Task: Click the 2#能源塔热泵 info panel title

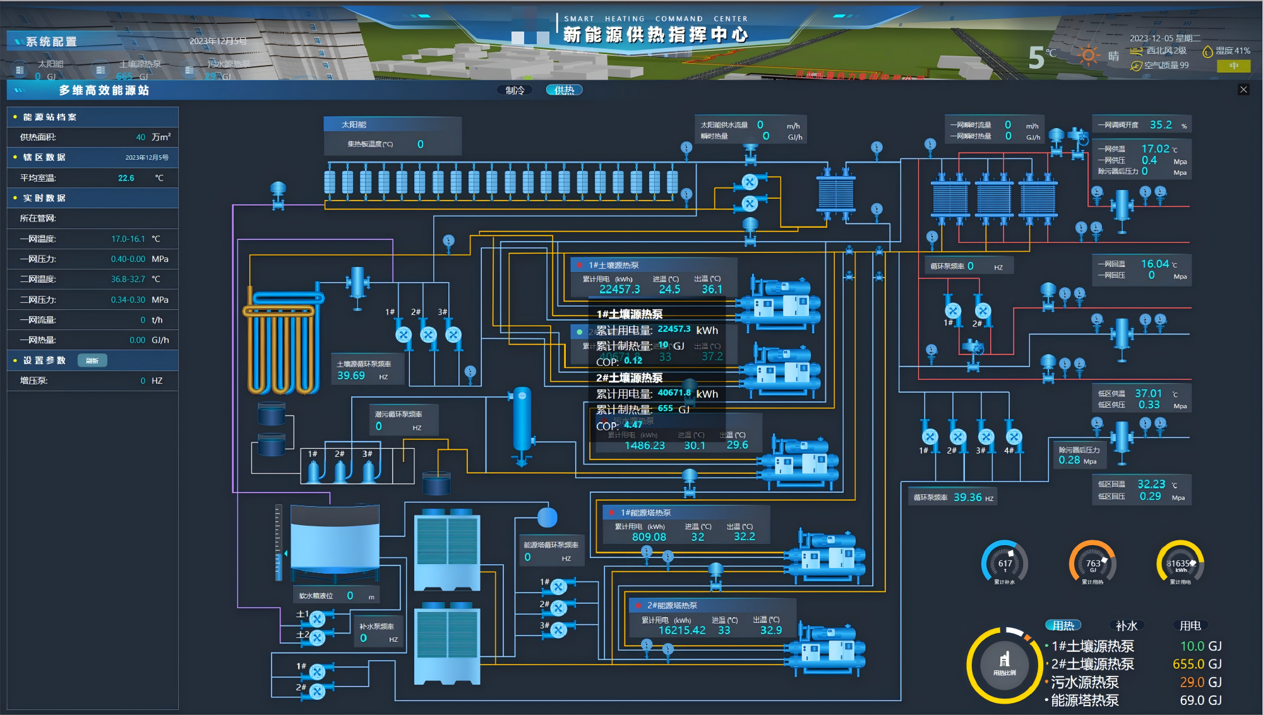Action: point(672,605)
